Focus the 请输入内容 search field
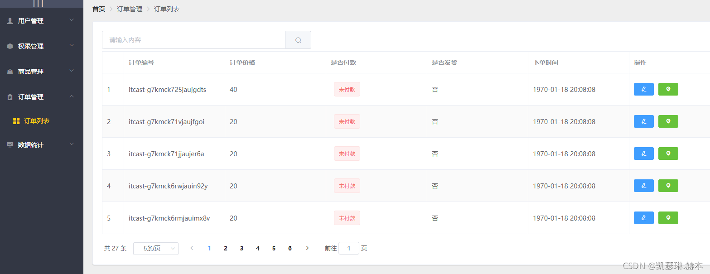Image resolution: width=710 pixels, height=274 pixels. tap(194, 40)
